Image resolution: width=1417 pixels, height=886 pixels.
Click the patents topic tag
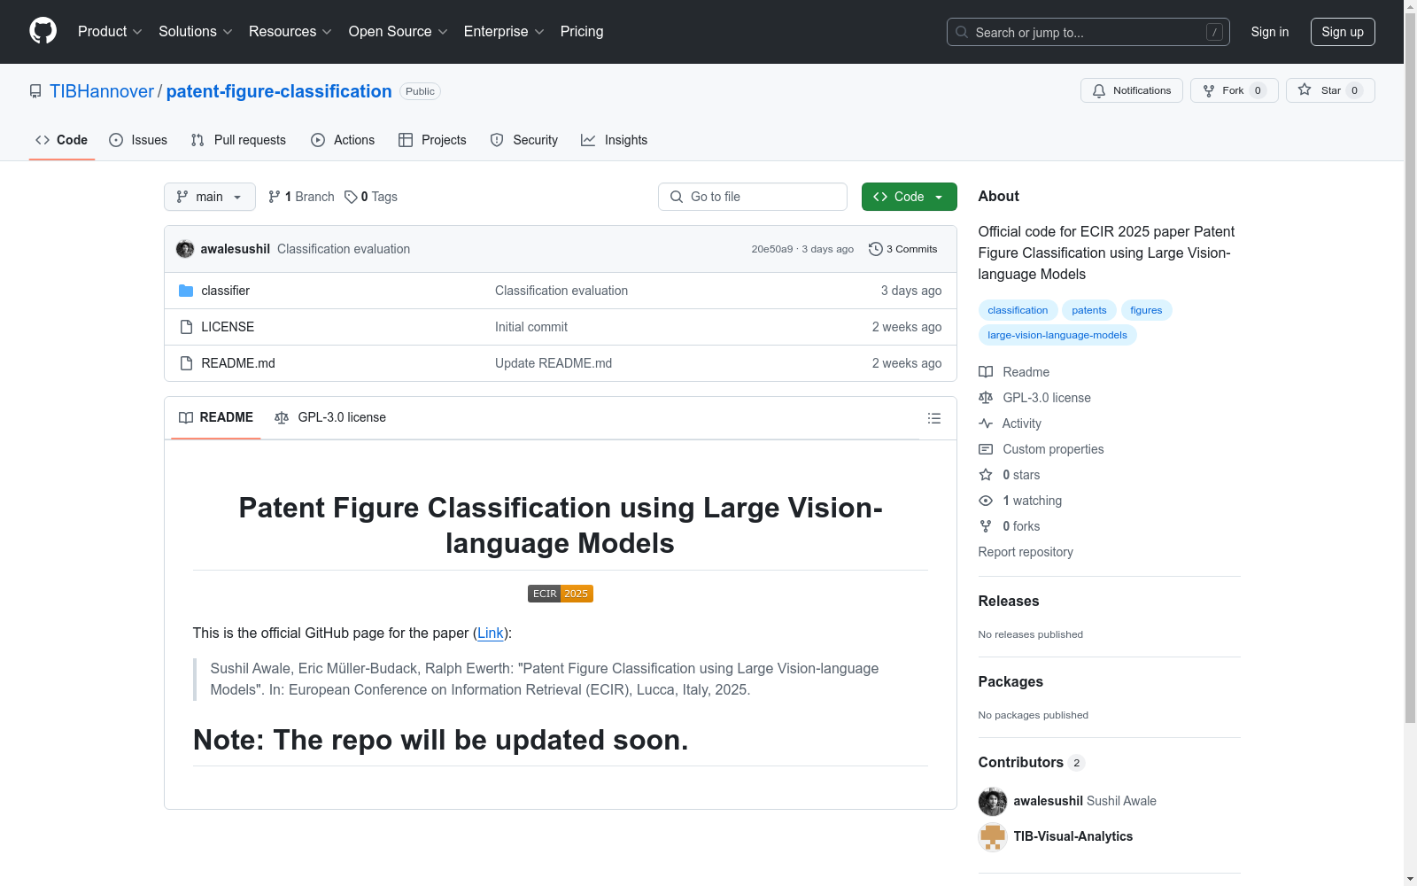pyautogui.click(x=1089, y=310)
